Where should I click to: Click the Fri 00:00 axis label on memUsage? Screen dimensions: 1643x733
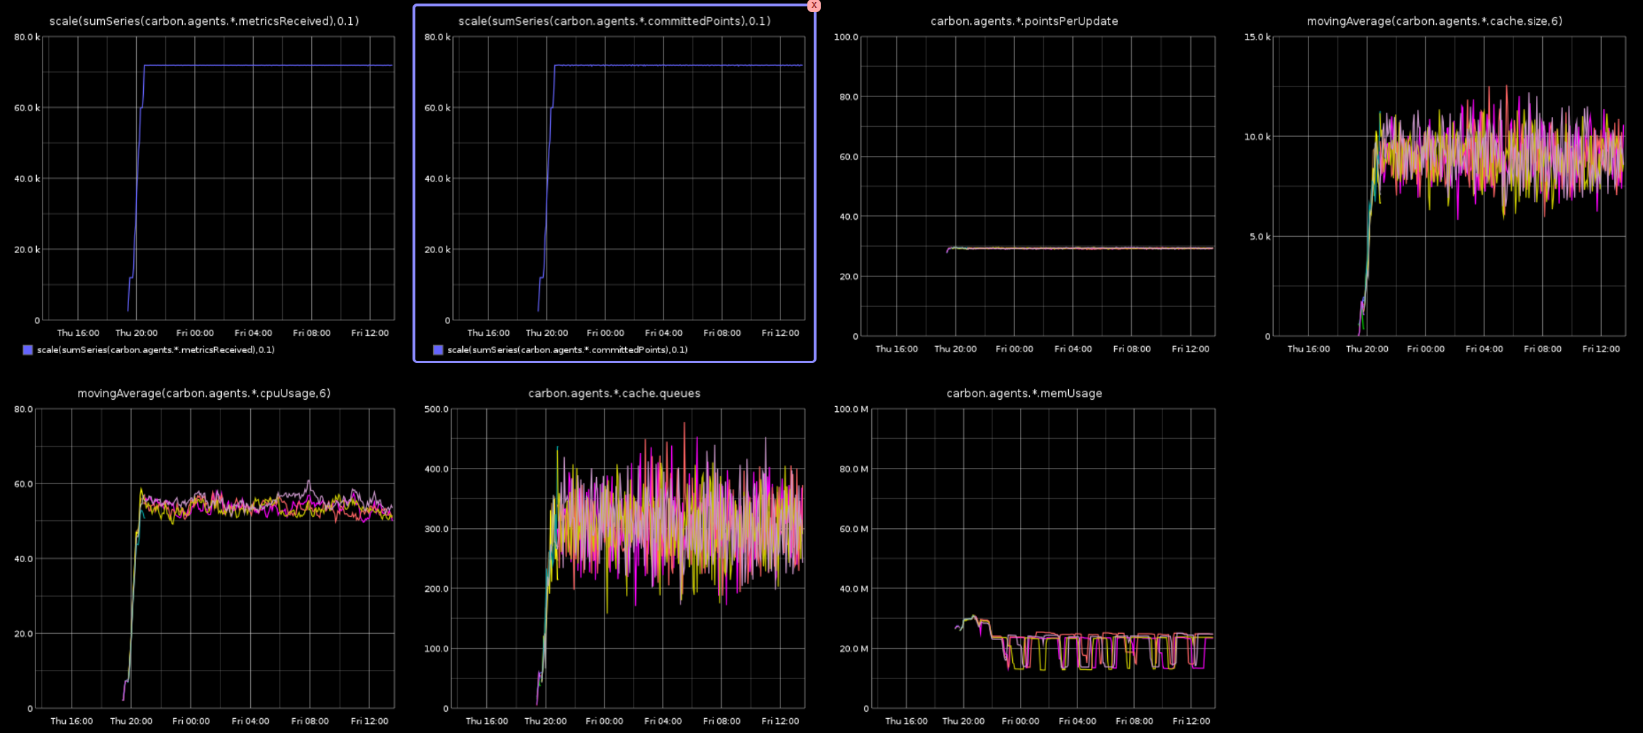point(1021,721)
